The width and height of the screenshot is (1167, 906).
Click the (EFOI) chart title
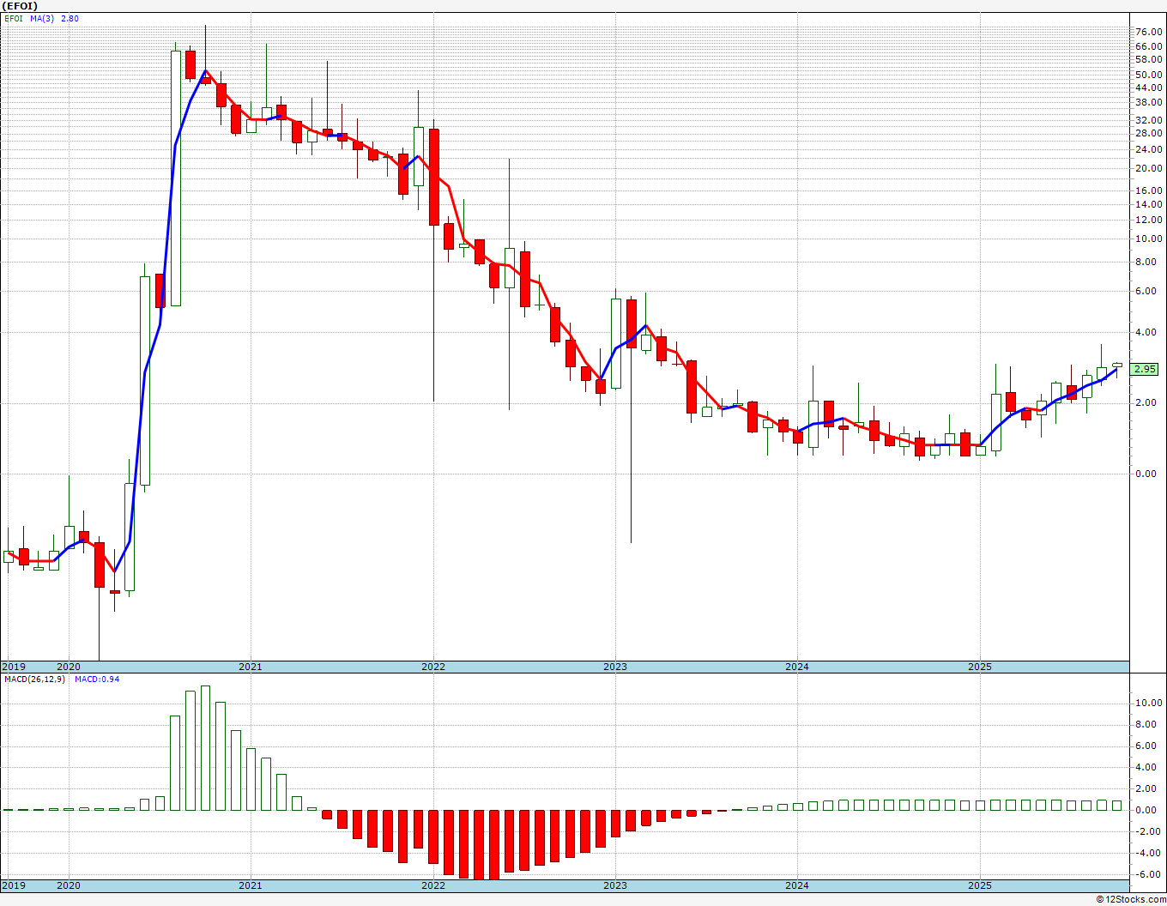[x=20, y=5]
